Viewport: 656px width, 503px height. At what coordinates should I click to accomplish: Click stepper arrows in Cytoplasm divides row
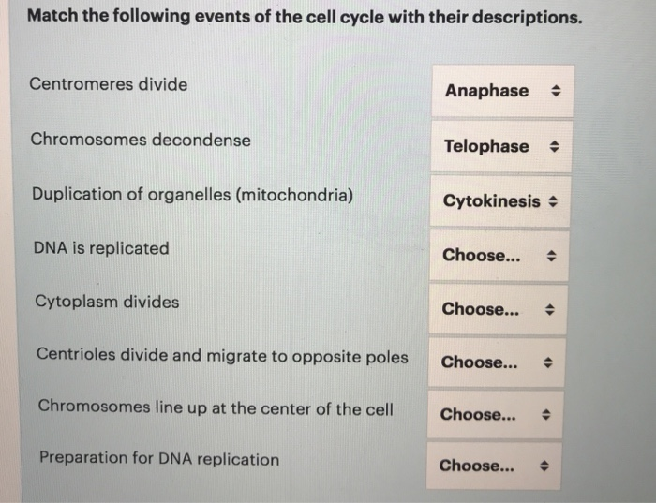(550, 309)
